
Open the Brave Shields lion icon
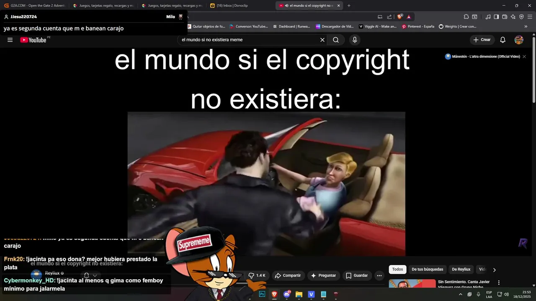(x=400, y=17)
